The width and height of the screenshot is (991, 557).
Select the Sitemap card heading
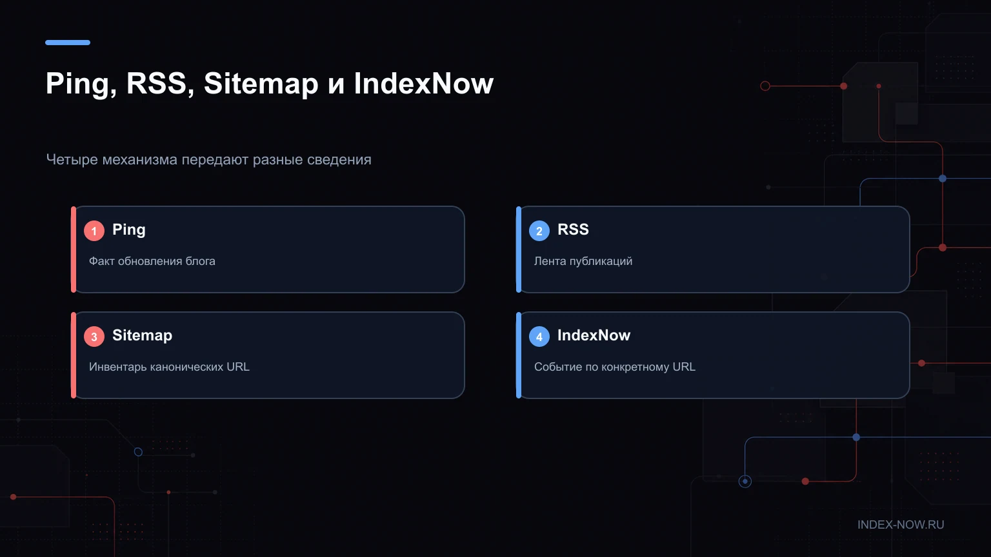pos(142,336)
